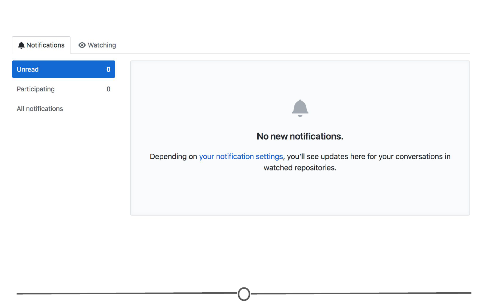Open the Watching tab
The width and height of the screenshot is (488, 305).
(x=98, y=45)
